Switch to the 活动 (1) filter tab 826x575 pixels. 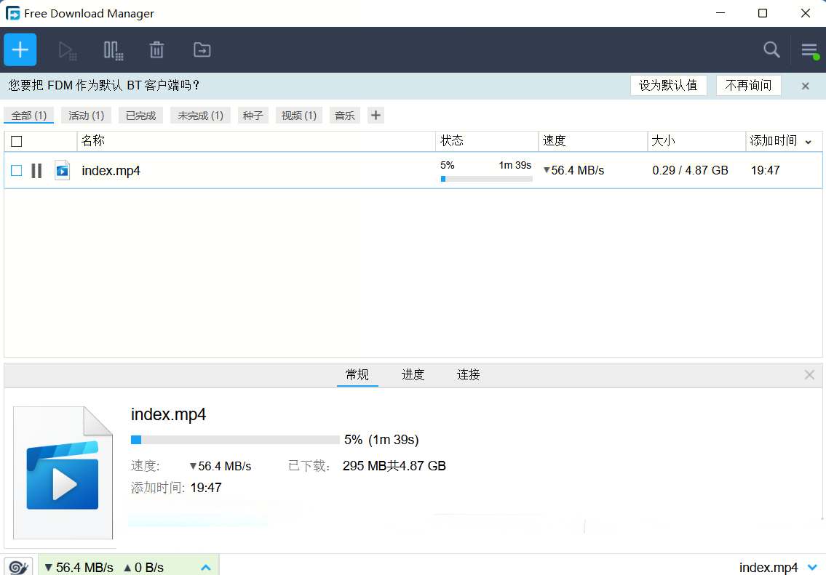[87, 115]
